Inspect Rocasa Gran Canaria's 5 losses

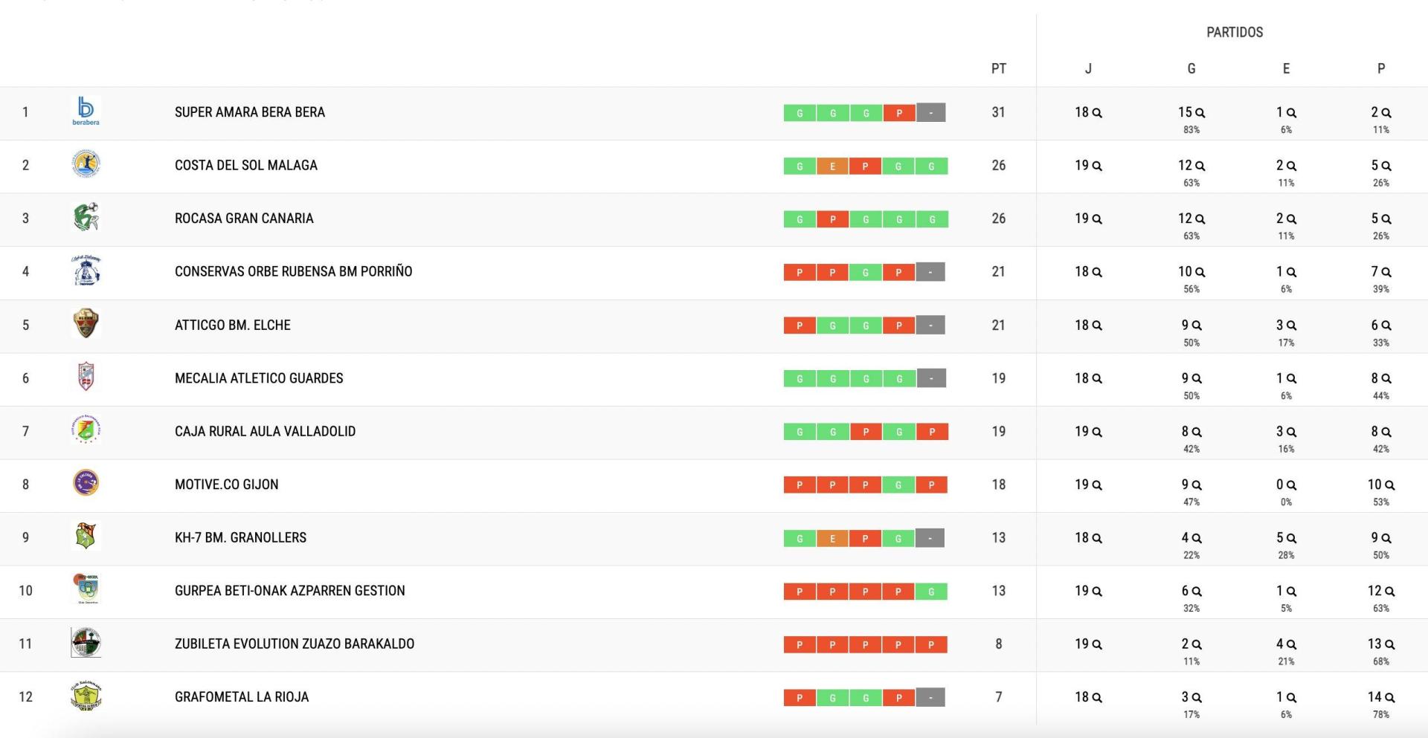(x=1381, y=219)
